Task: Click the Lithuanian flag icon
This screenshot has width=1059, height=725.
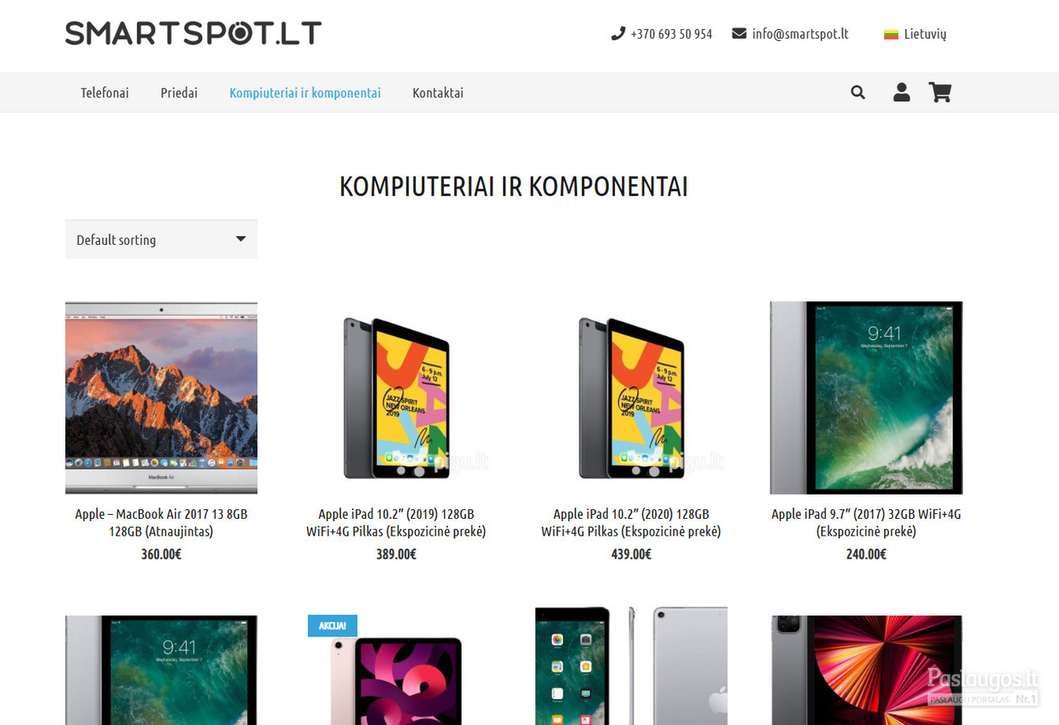Action: point(891,35)
